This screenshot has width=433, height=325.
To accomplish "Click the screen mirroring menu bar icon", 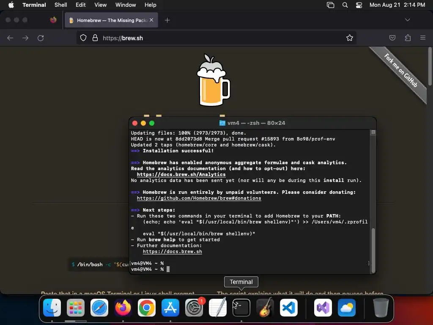I will click(x=331, y=5).
